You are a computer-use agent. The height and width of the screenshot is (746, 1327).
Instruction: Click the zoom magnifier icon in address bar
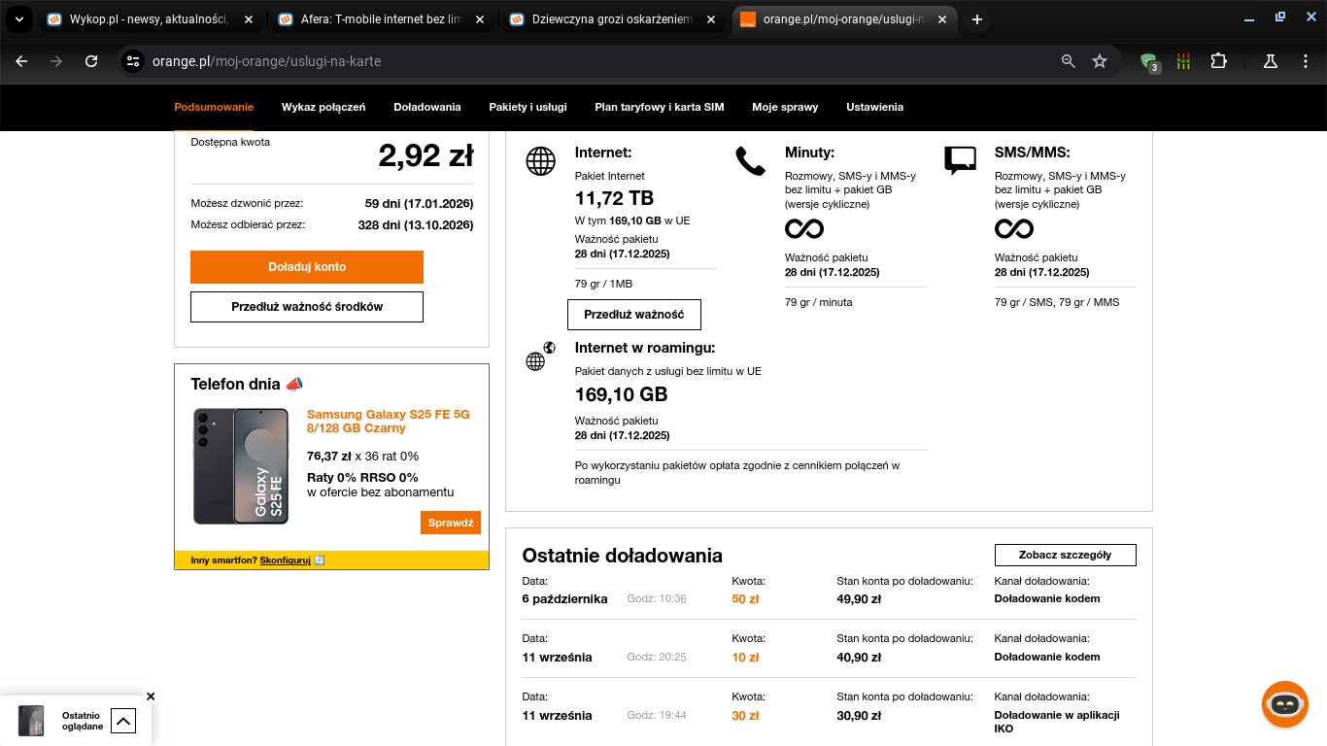[x=1069, y=61]
